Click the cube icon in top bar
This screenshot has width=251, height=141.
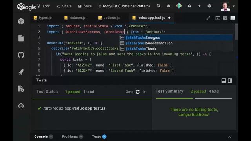point(209,6)
